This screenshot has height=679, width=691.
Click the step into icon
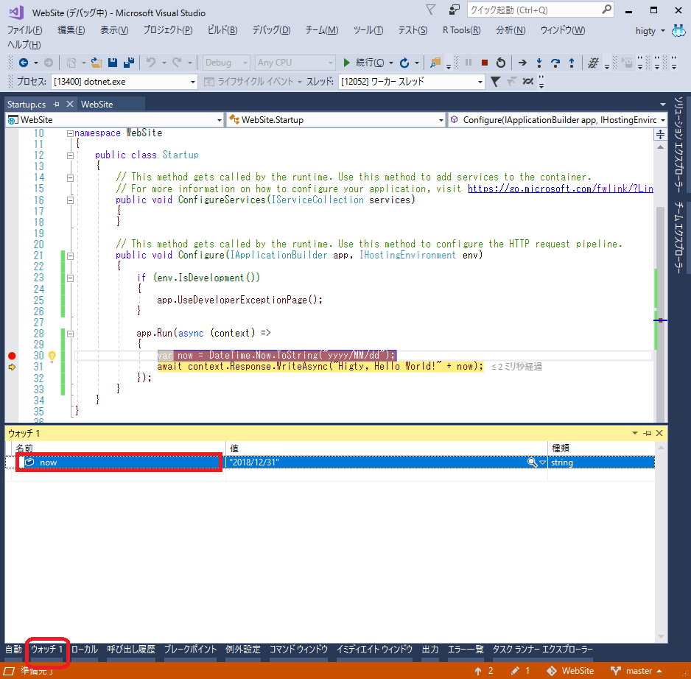point(539,63)
